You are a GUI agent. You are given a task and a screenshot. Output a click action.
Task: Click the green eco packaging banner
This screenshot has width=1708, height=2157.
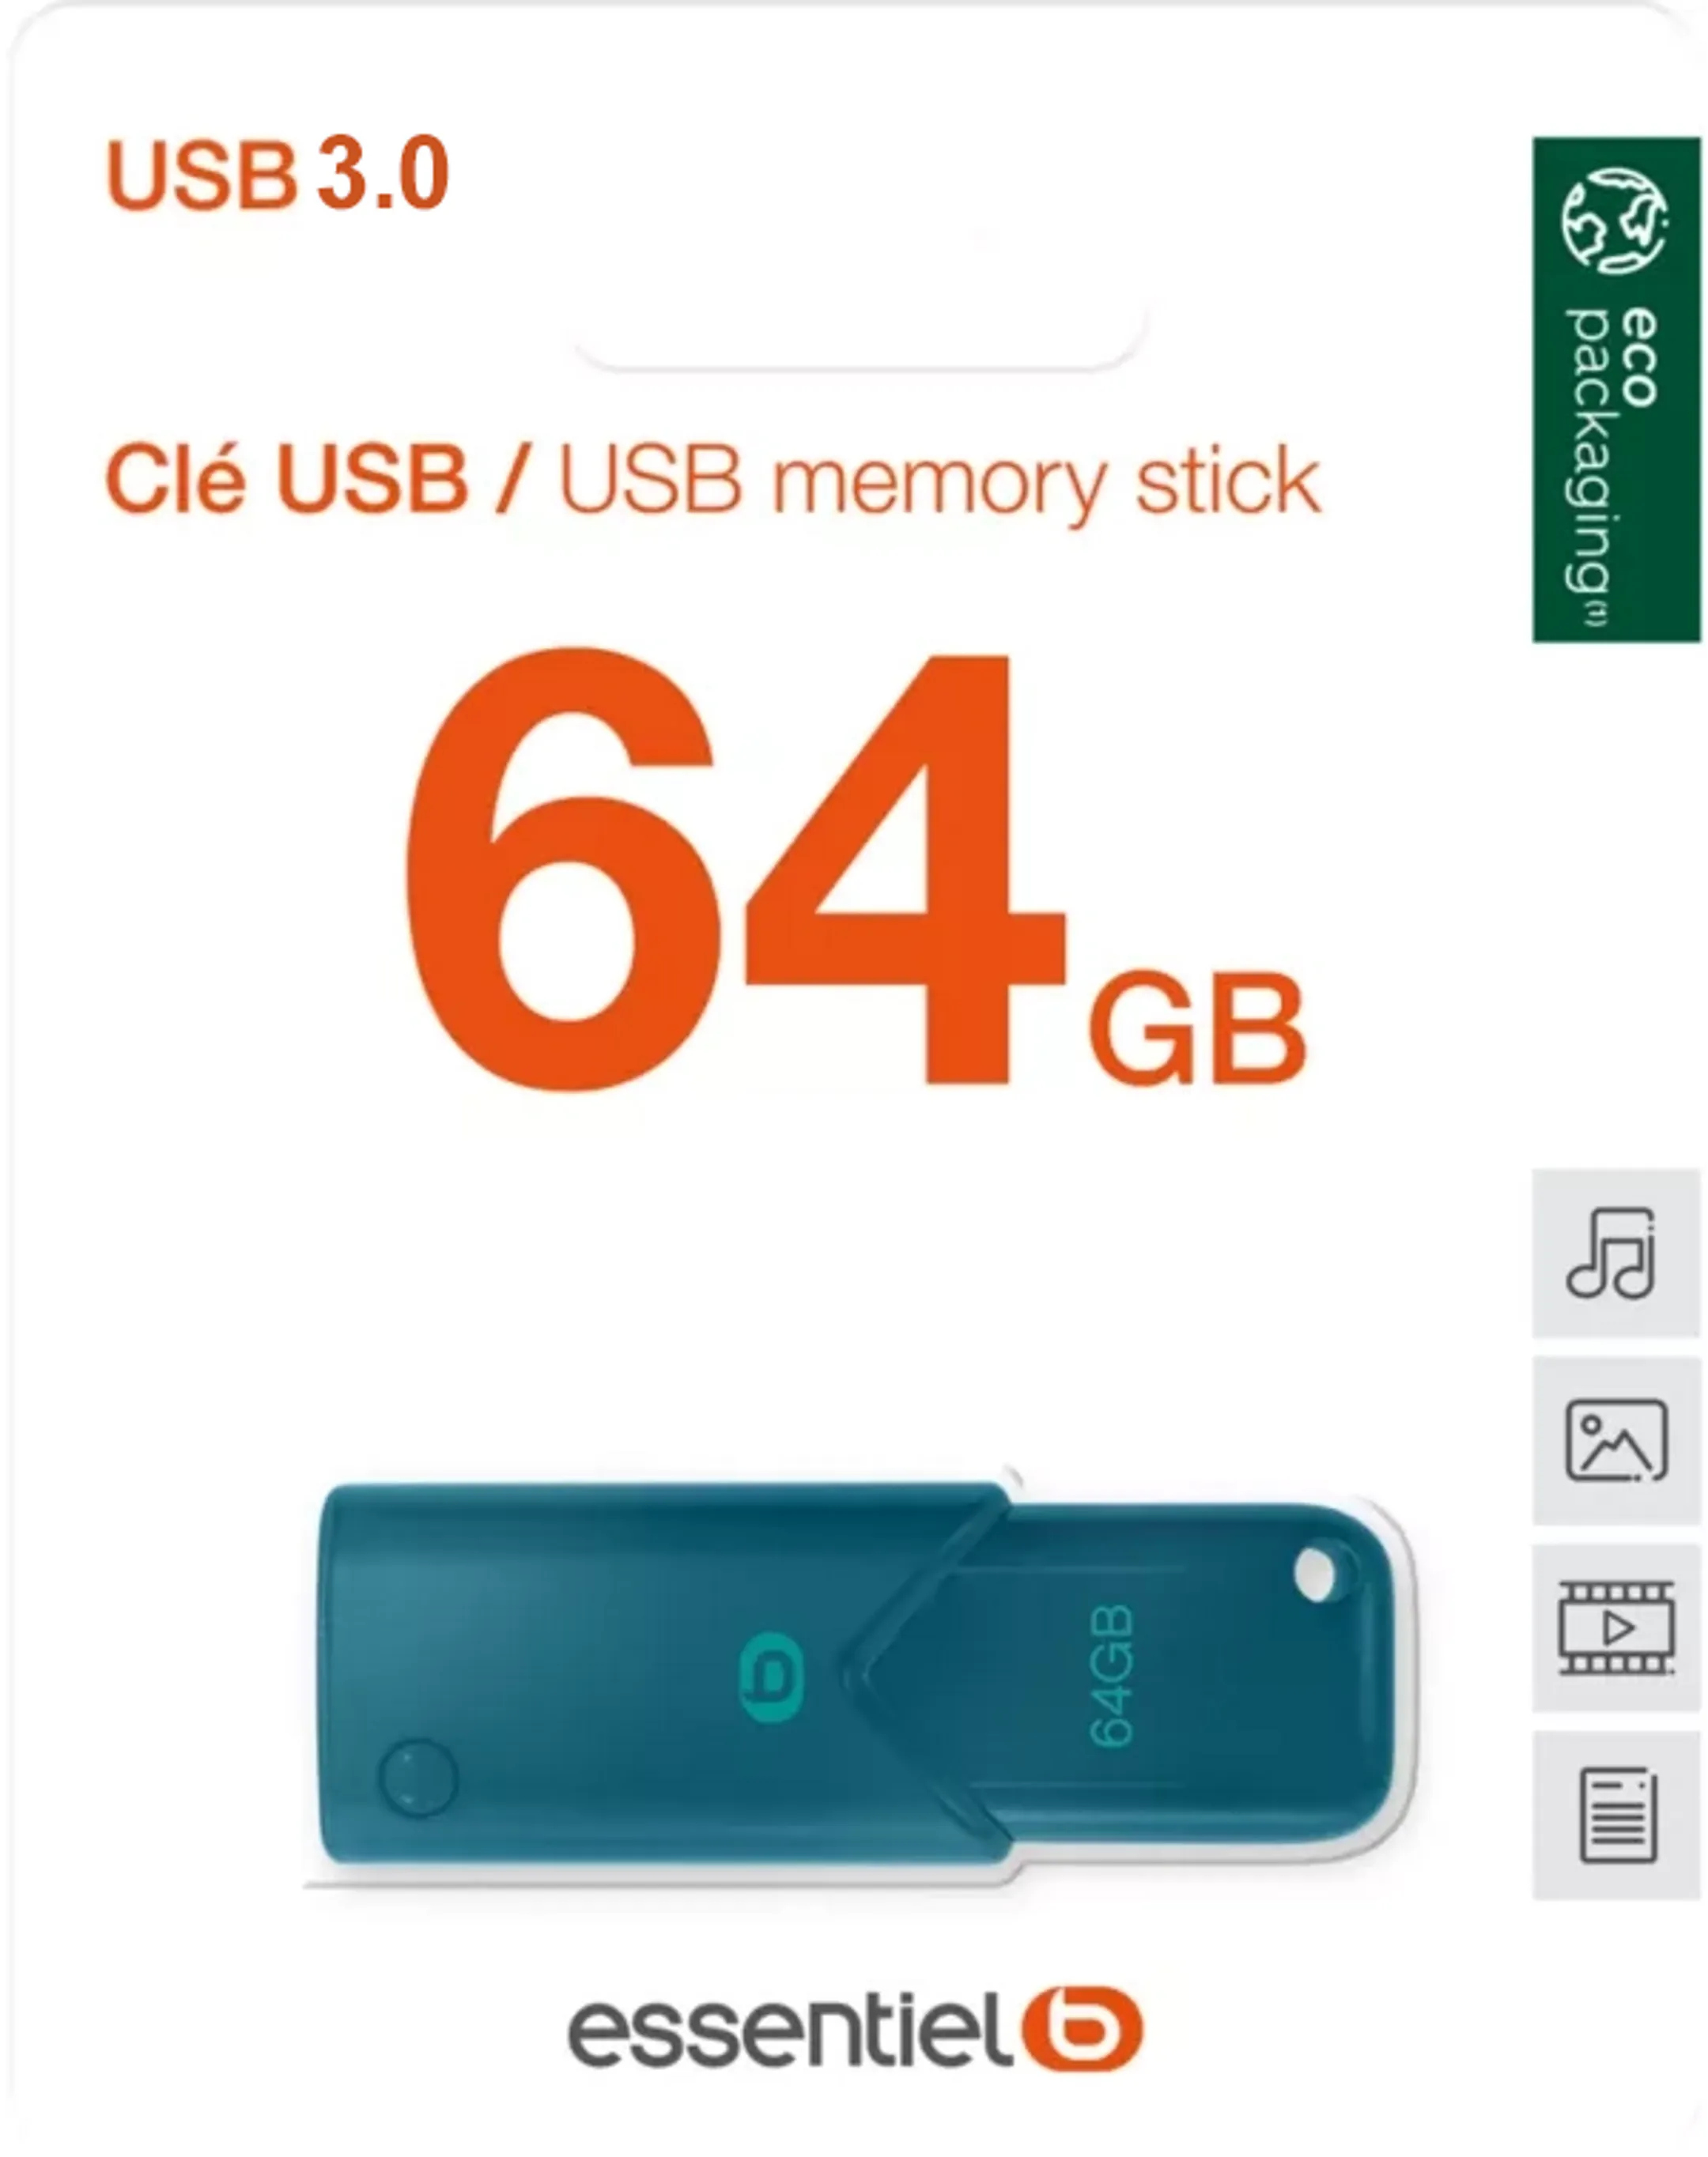(x=1616, y=389)
